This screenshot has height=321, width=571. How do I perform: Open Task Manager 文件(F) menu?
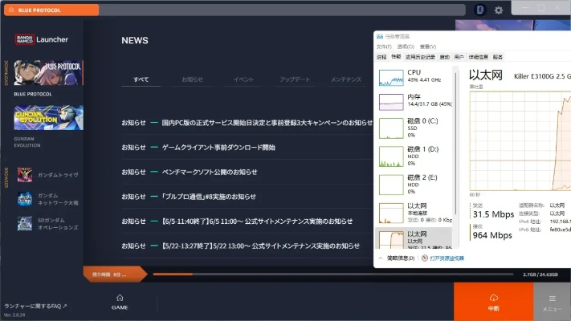pos(384,47)
